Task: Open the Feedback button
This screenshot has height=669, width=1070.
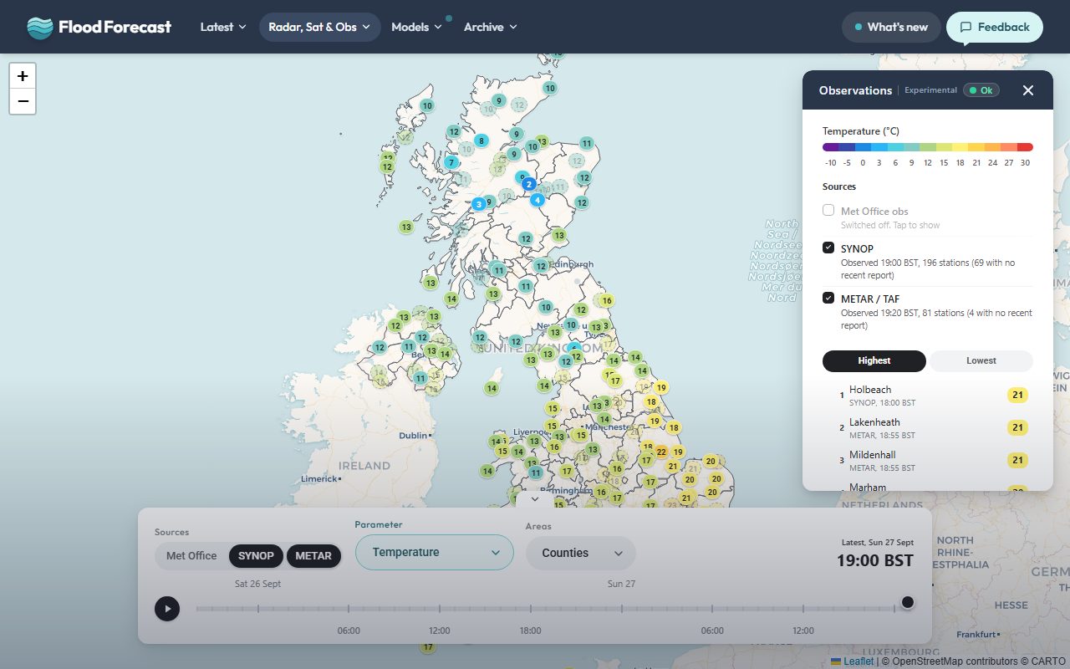Action: (x=995, y=27)
